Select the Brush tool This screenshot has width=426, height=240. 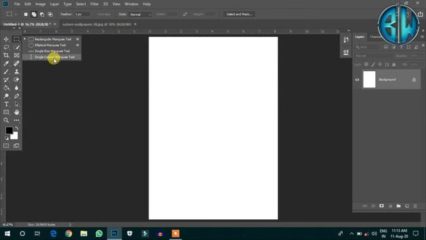(x=6, y=72)
